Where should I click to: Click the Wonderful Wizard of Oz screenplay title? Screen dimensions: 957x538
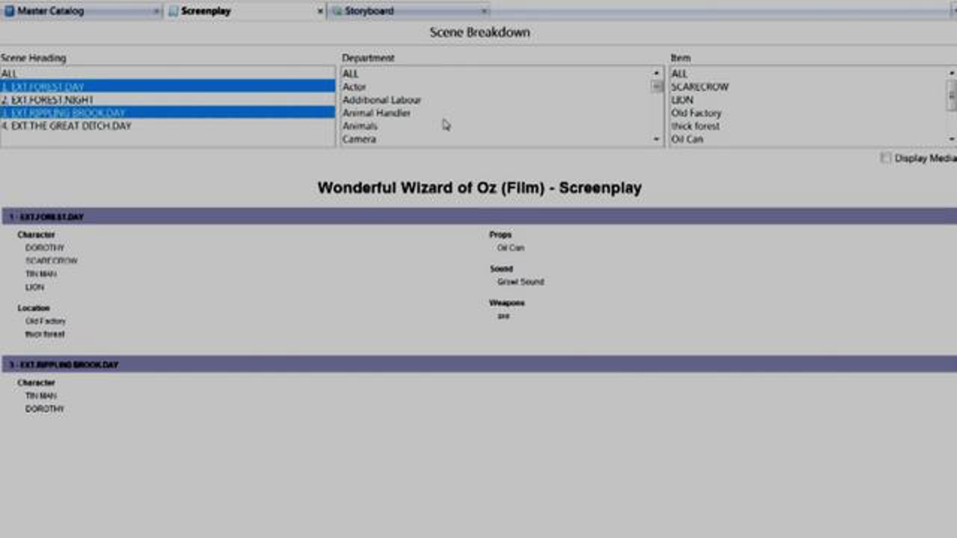(x=480, y=188)
